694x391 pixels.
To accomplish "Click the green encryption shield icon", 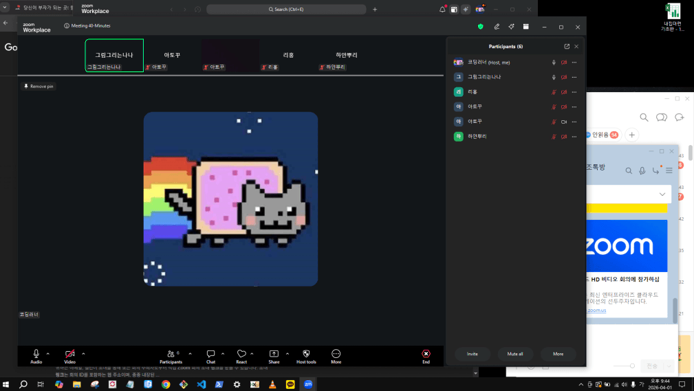I will 480,27.
